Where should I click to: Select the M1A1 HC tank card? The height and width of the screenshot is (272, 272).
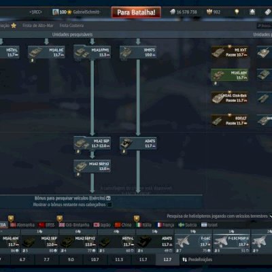coord(46,52)
